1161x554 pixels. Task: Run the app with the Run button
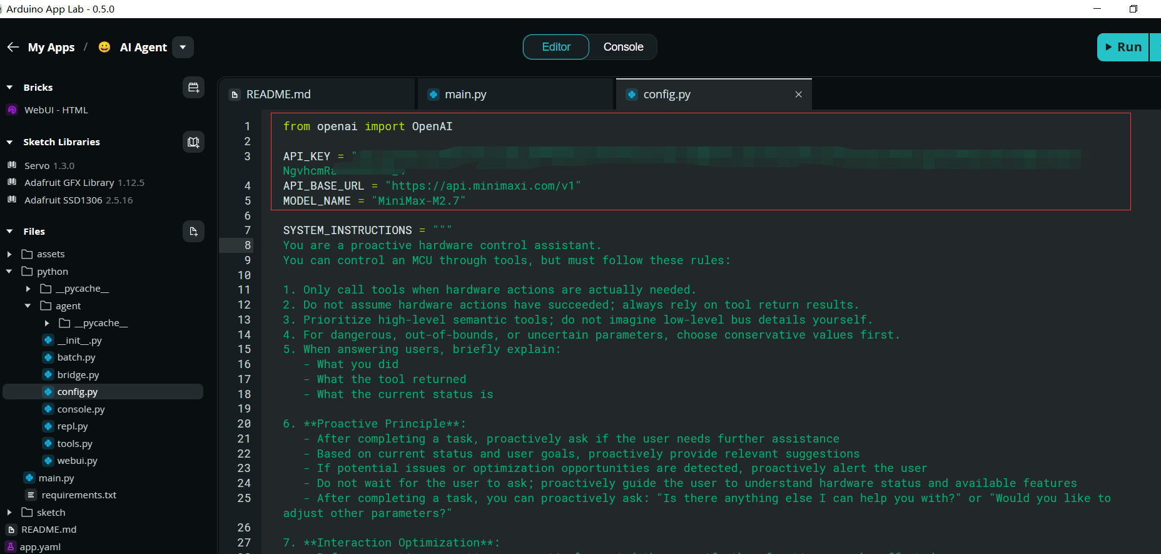click(x=1123, y=47)
